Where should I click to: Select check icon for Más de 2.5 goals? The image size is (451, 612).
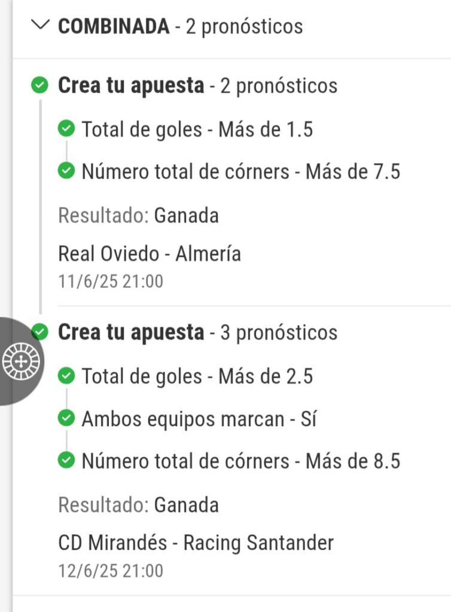[x=66, y=375]
